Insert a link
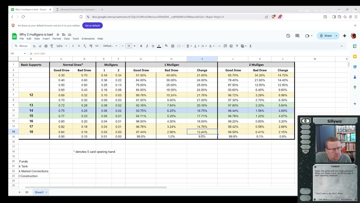 pyautogui.click(x=219, y=46)
